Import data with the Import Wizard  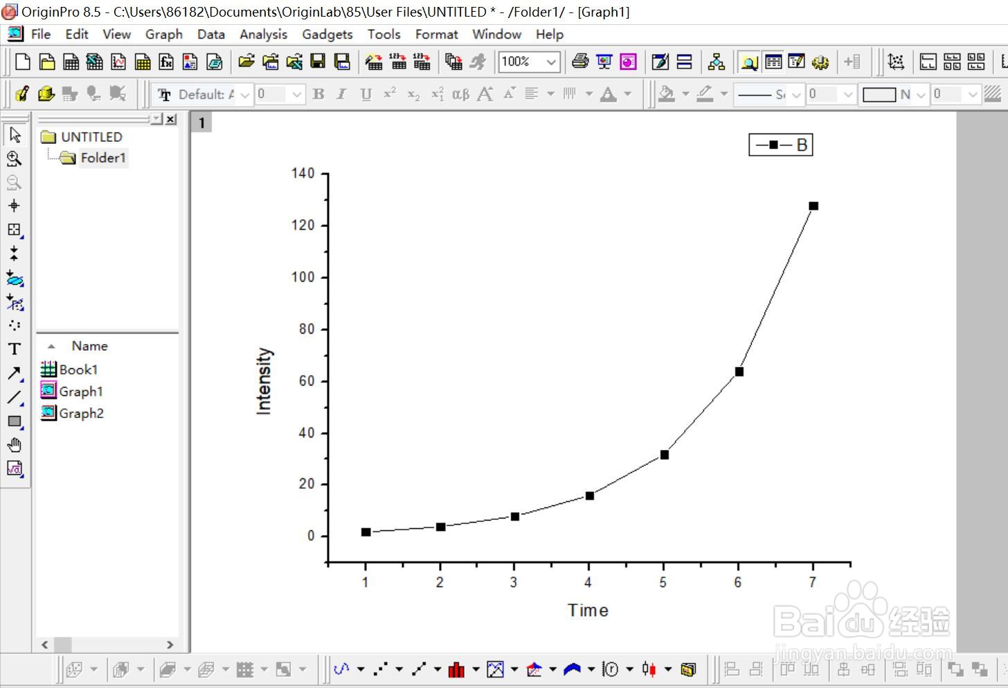(374, 62)
